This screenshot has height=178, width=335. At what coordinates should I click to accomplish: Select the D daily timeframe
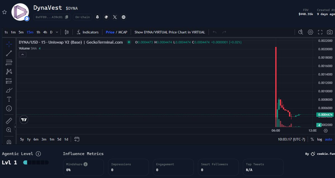click(51, 32)
